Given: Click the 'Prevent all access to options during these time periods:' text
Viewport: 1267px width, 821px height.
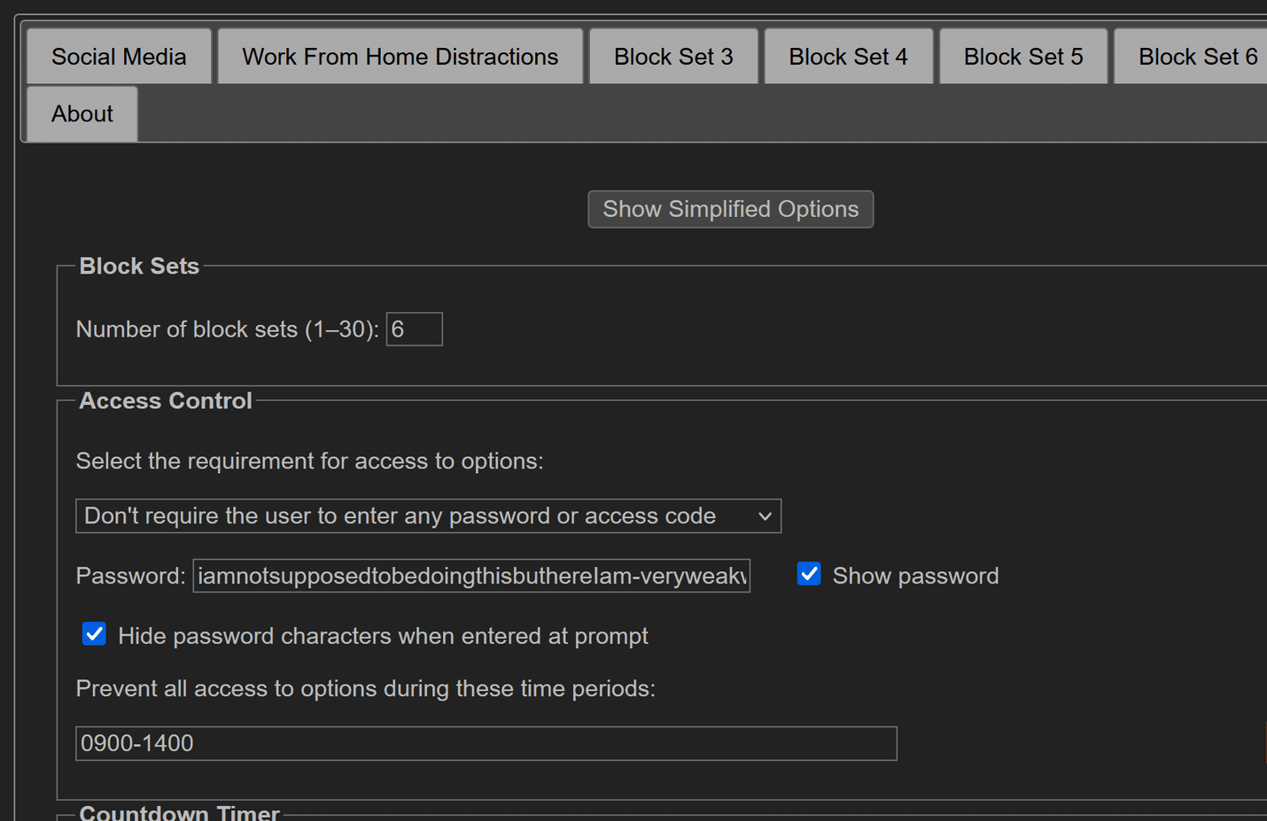Looking at the screenshot, I should coord(366,689).
